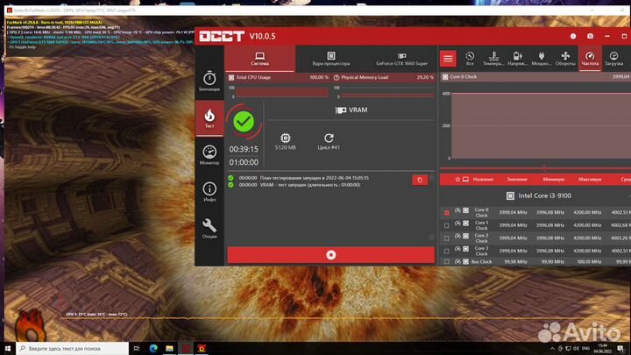631x355 pixels.
Task: Show all sensors with Все filter
Action: 470,59
